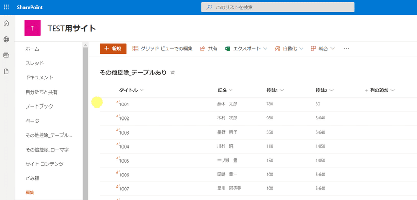Screen dimensions: 417x200
Task: Click the TEST用サイト site title
Action: coord(72,28)
